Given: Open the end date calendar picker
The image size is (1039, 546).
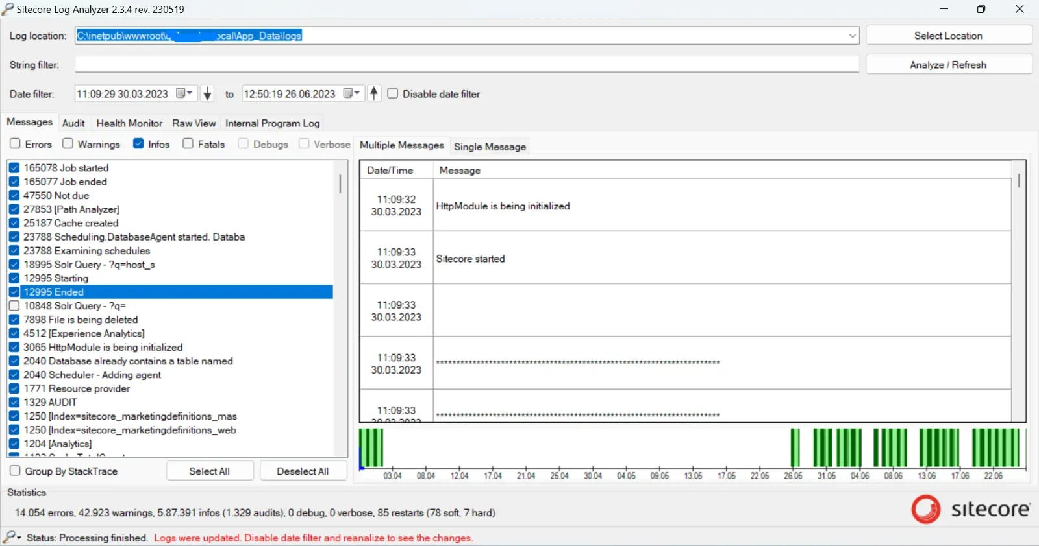Looking at the screenshot, I should (x=352, y=93).
